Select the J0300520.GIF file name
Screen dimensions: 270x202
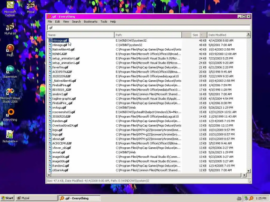[x=62, y=117]
